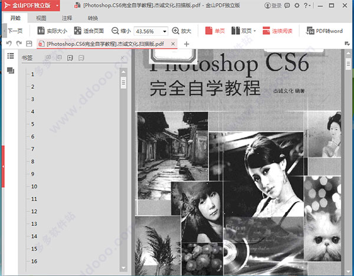354x276 pixels.
Task: Click the PDF转word convert button
Action: 324,31
